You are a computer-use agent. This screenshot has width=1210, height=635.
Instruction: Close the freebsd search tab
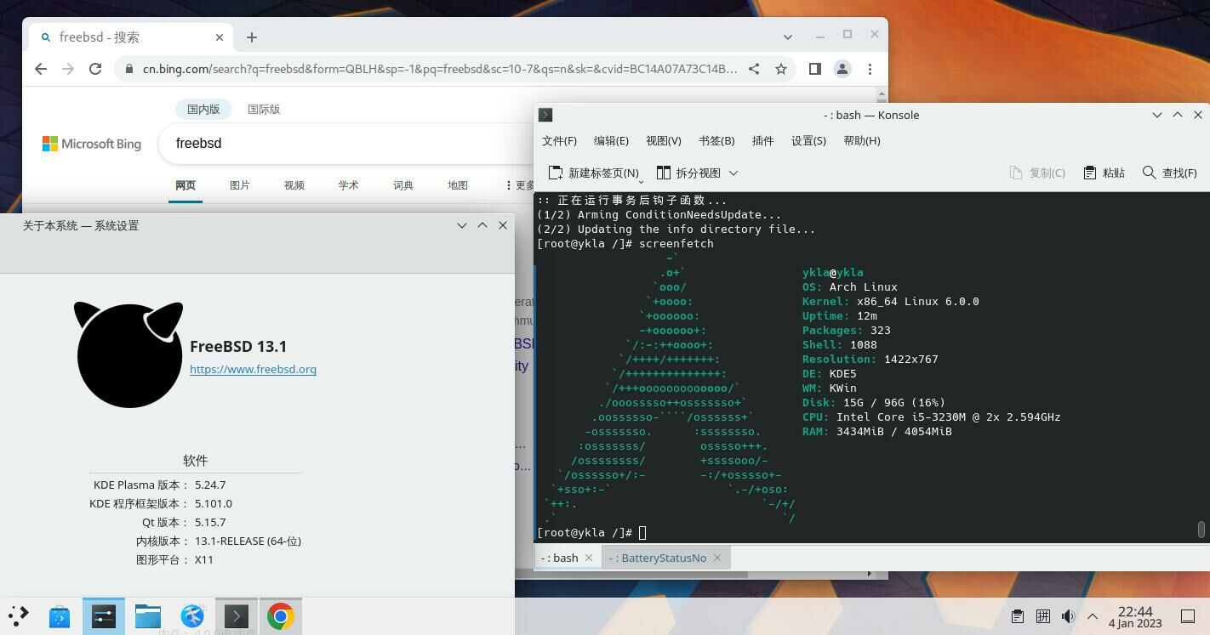pyautogui.click(x=220, y=37)
